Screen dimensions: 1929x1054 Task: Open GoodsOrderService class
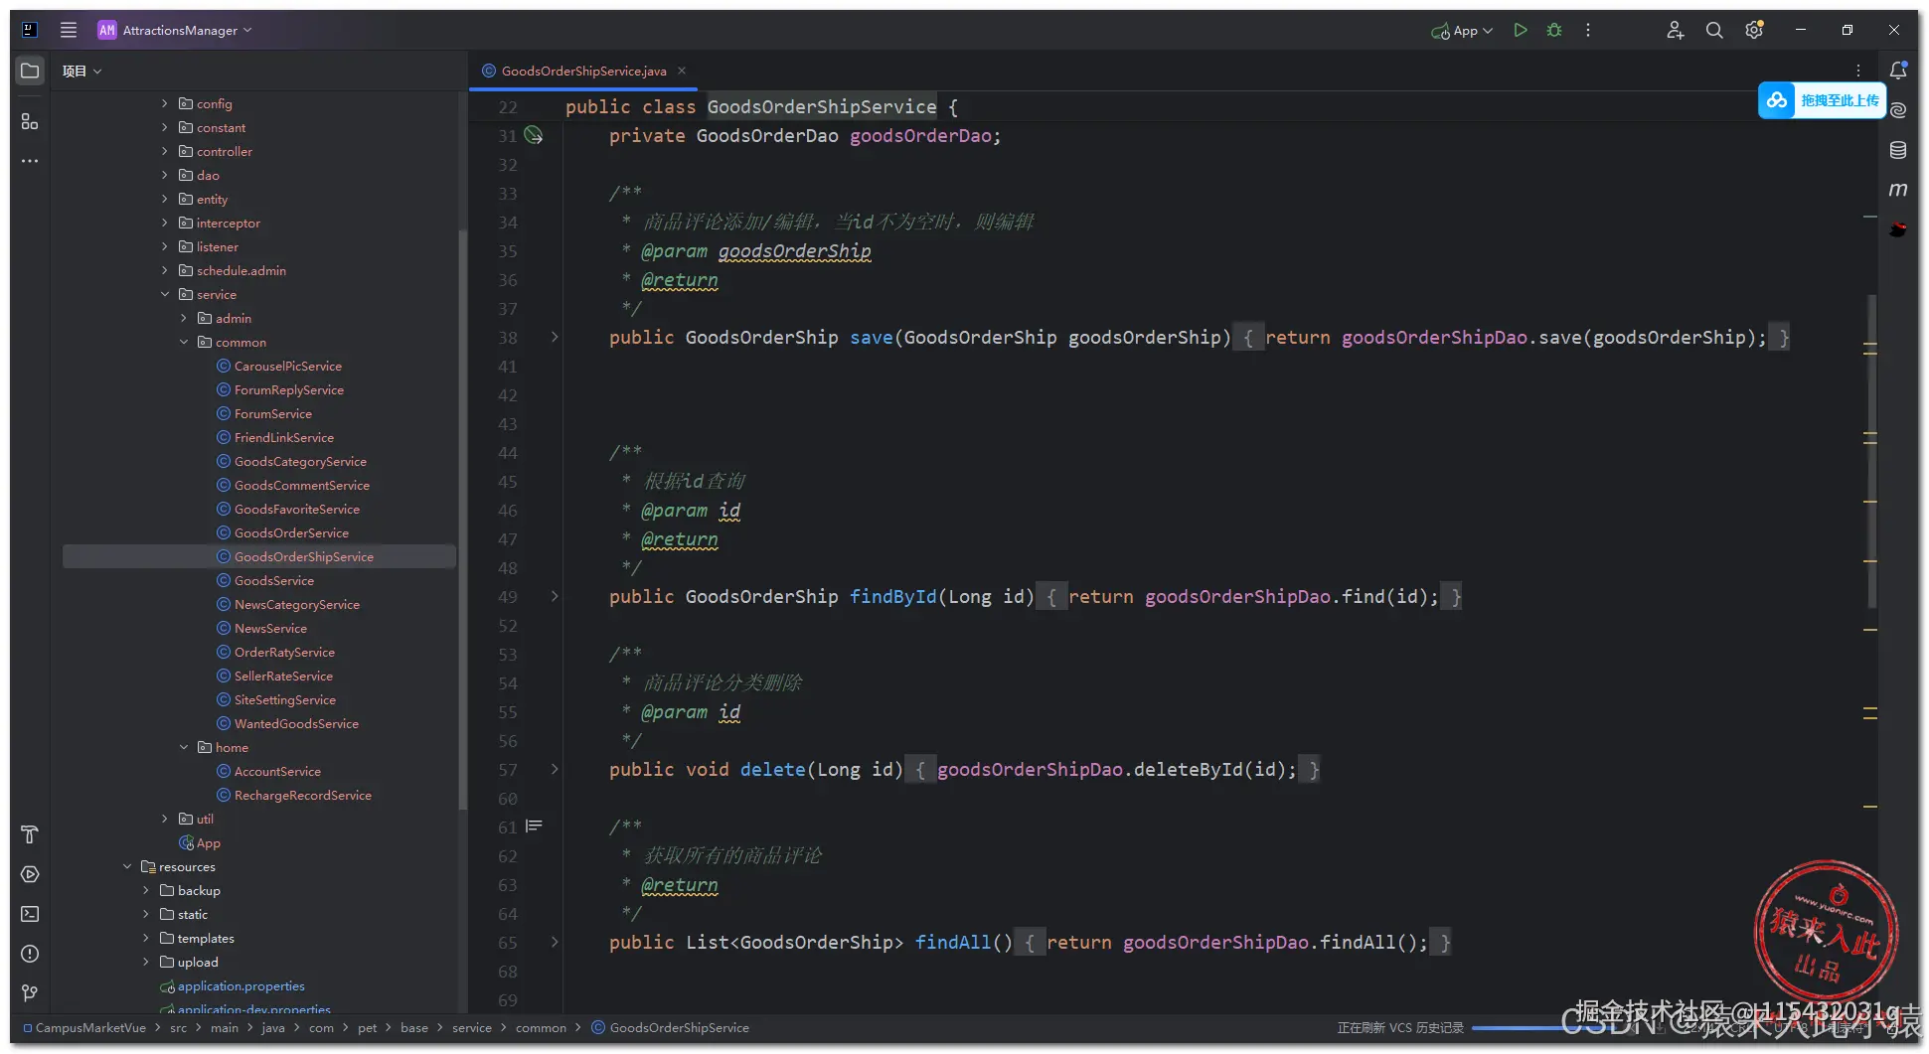[291, 532]
